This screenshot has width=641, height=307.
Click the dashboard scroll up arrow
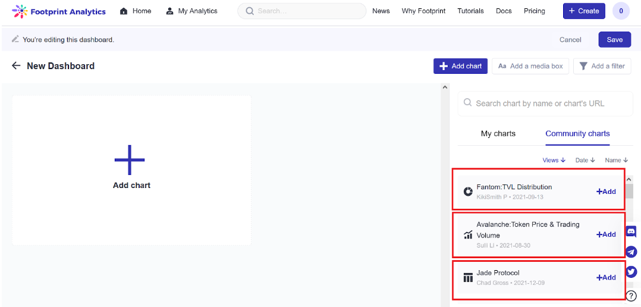(445, 87)
